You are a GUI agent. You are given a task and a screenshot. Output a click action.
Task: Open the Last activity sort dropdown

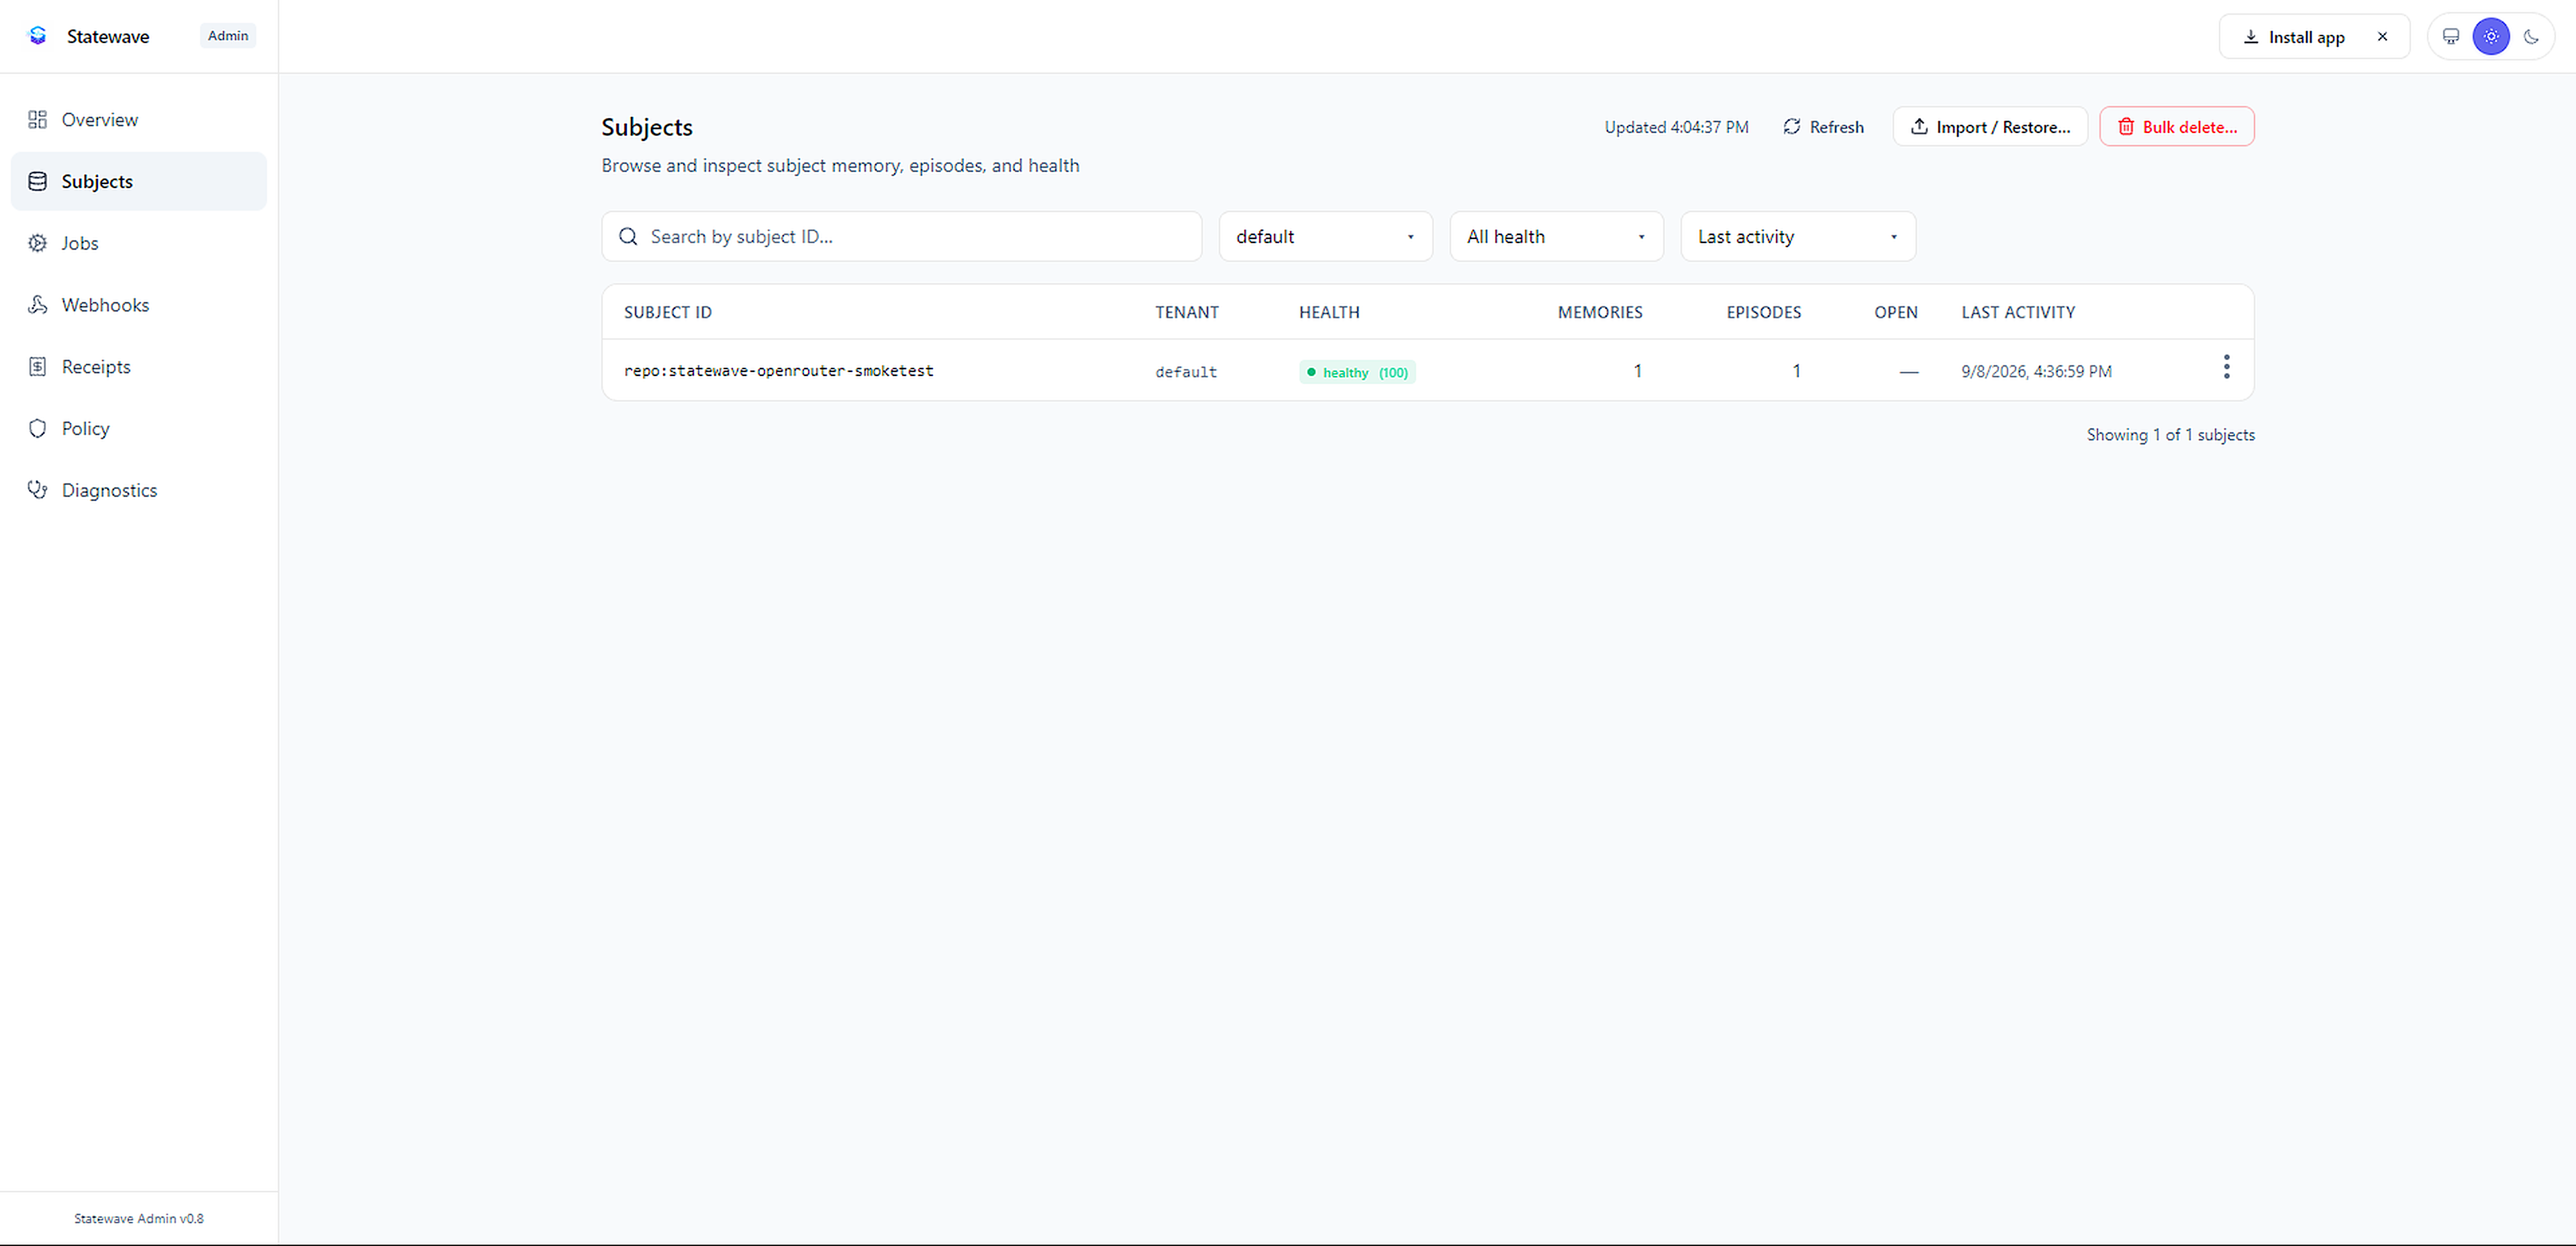[x=1798, y=237]
